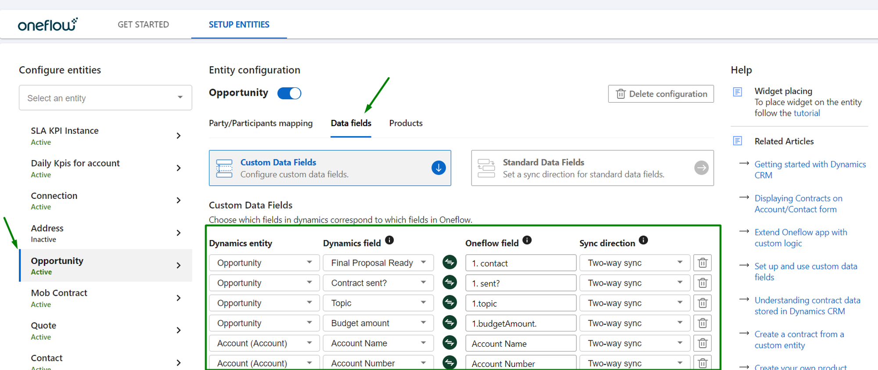878x370 pixels.
Task: Show info about Sync direction column
Action: click(644, 240)
